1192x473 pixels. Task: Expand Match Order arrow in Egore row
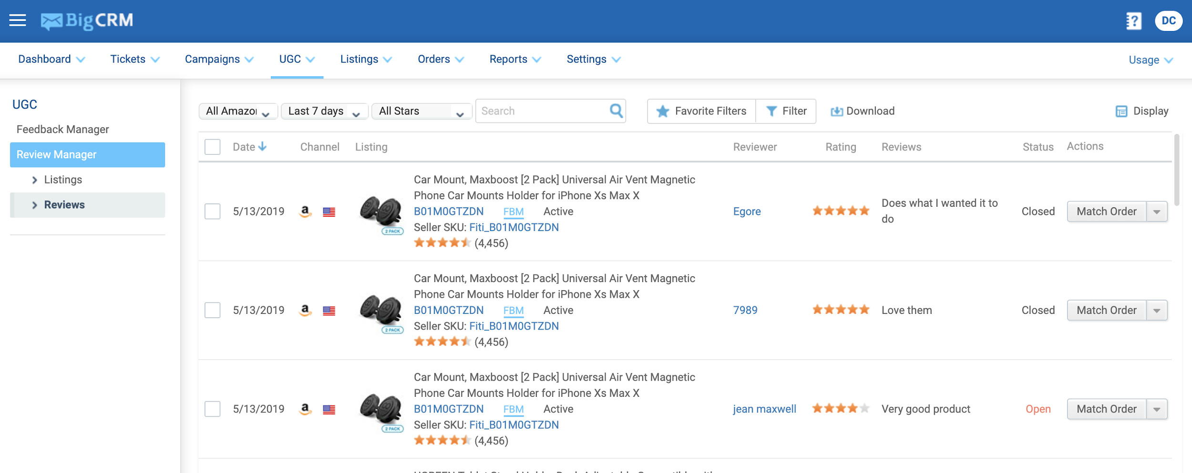pyautogui.click(x=1157, y=211)
